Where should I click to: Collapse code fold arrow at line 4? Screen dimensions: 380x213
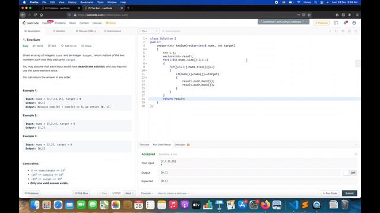[146, 49]
